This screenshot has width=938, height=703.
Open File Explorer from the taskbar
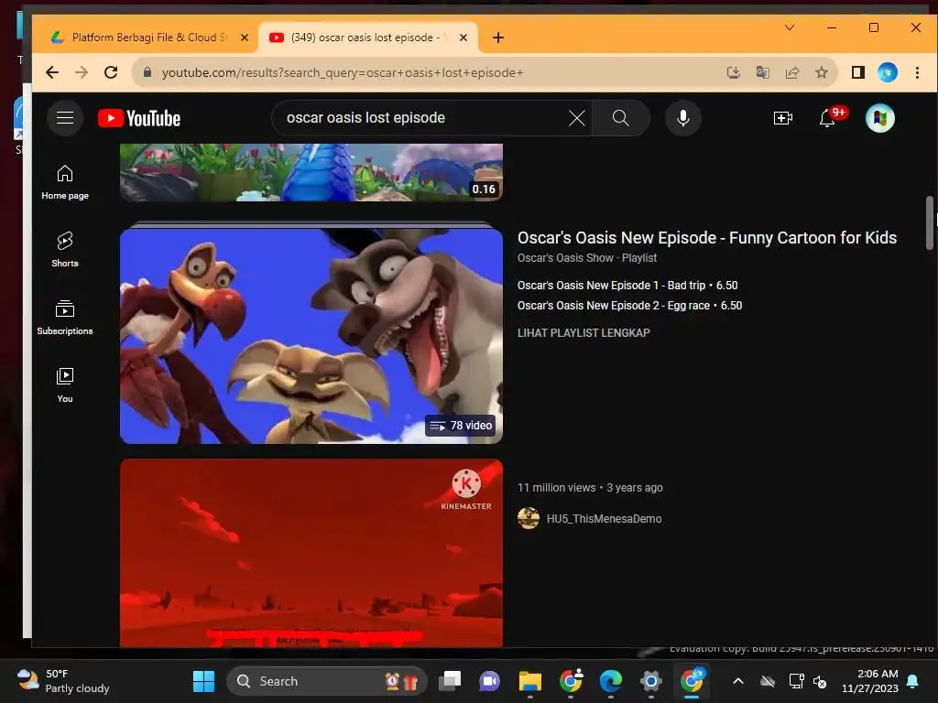point(530,681)
